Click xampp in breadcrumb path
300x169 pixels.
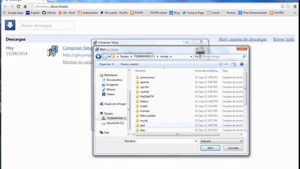click(164, 56)
